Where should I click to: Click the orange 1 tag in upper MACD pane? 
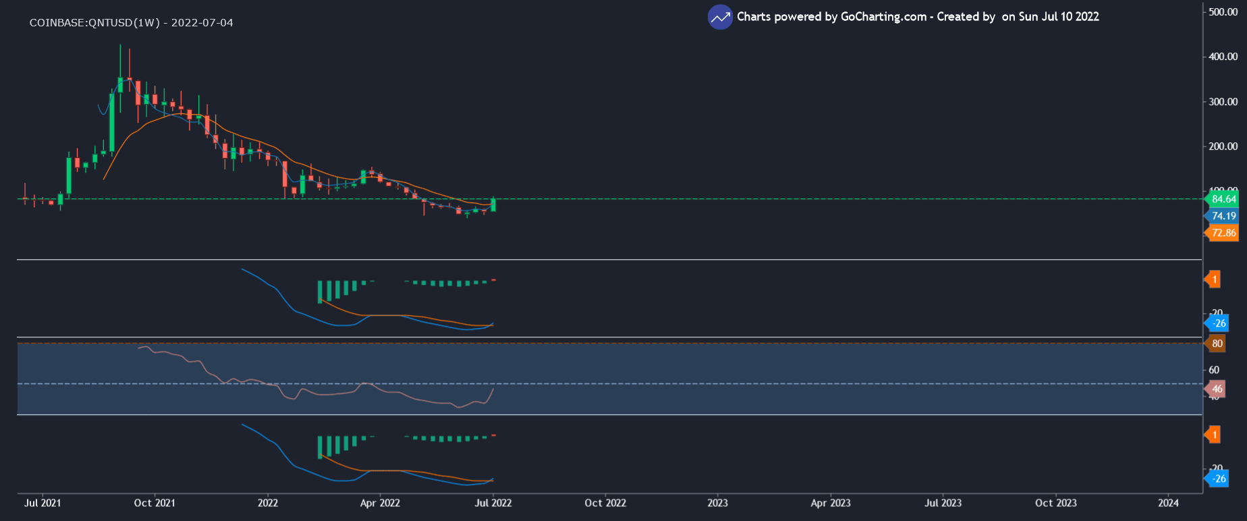click(x=1214, y=279)
